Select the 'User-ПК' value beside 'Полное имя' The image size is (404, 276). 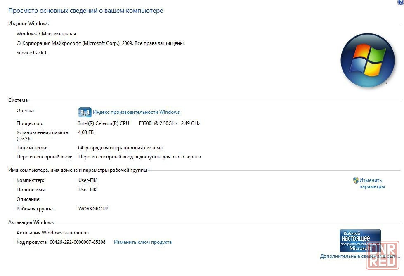click(x=87, y=190)
